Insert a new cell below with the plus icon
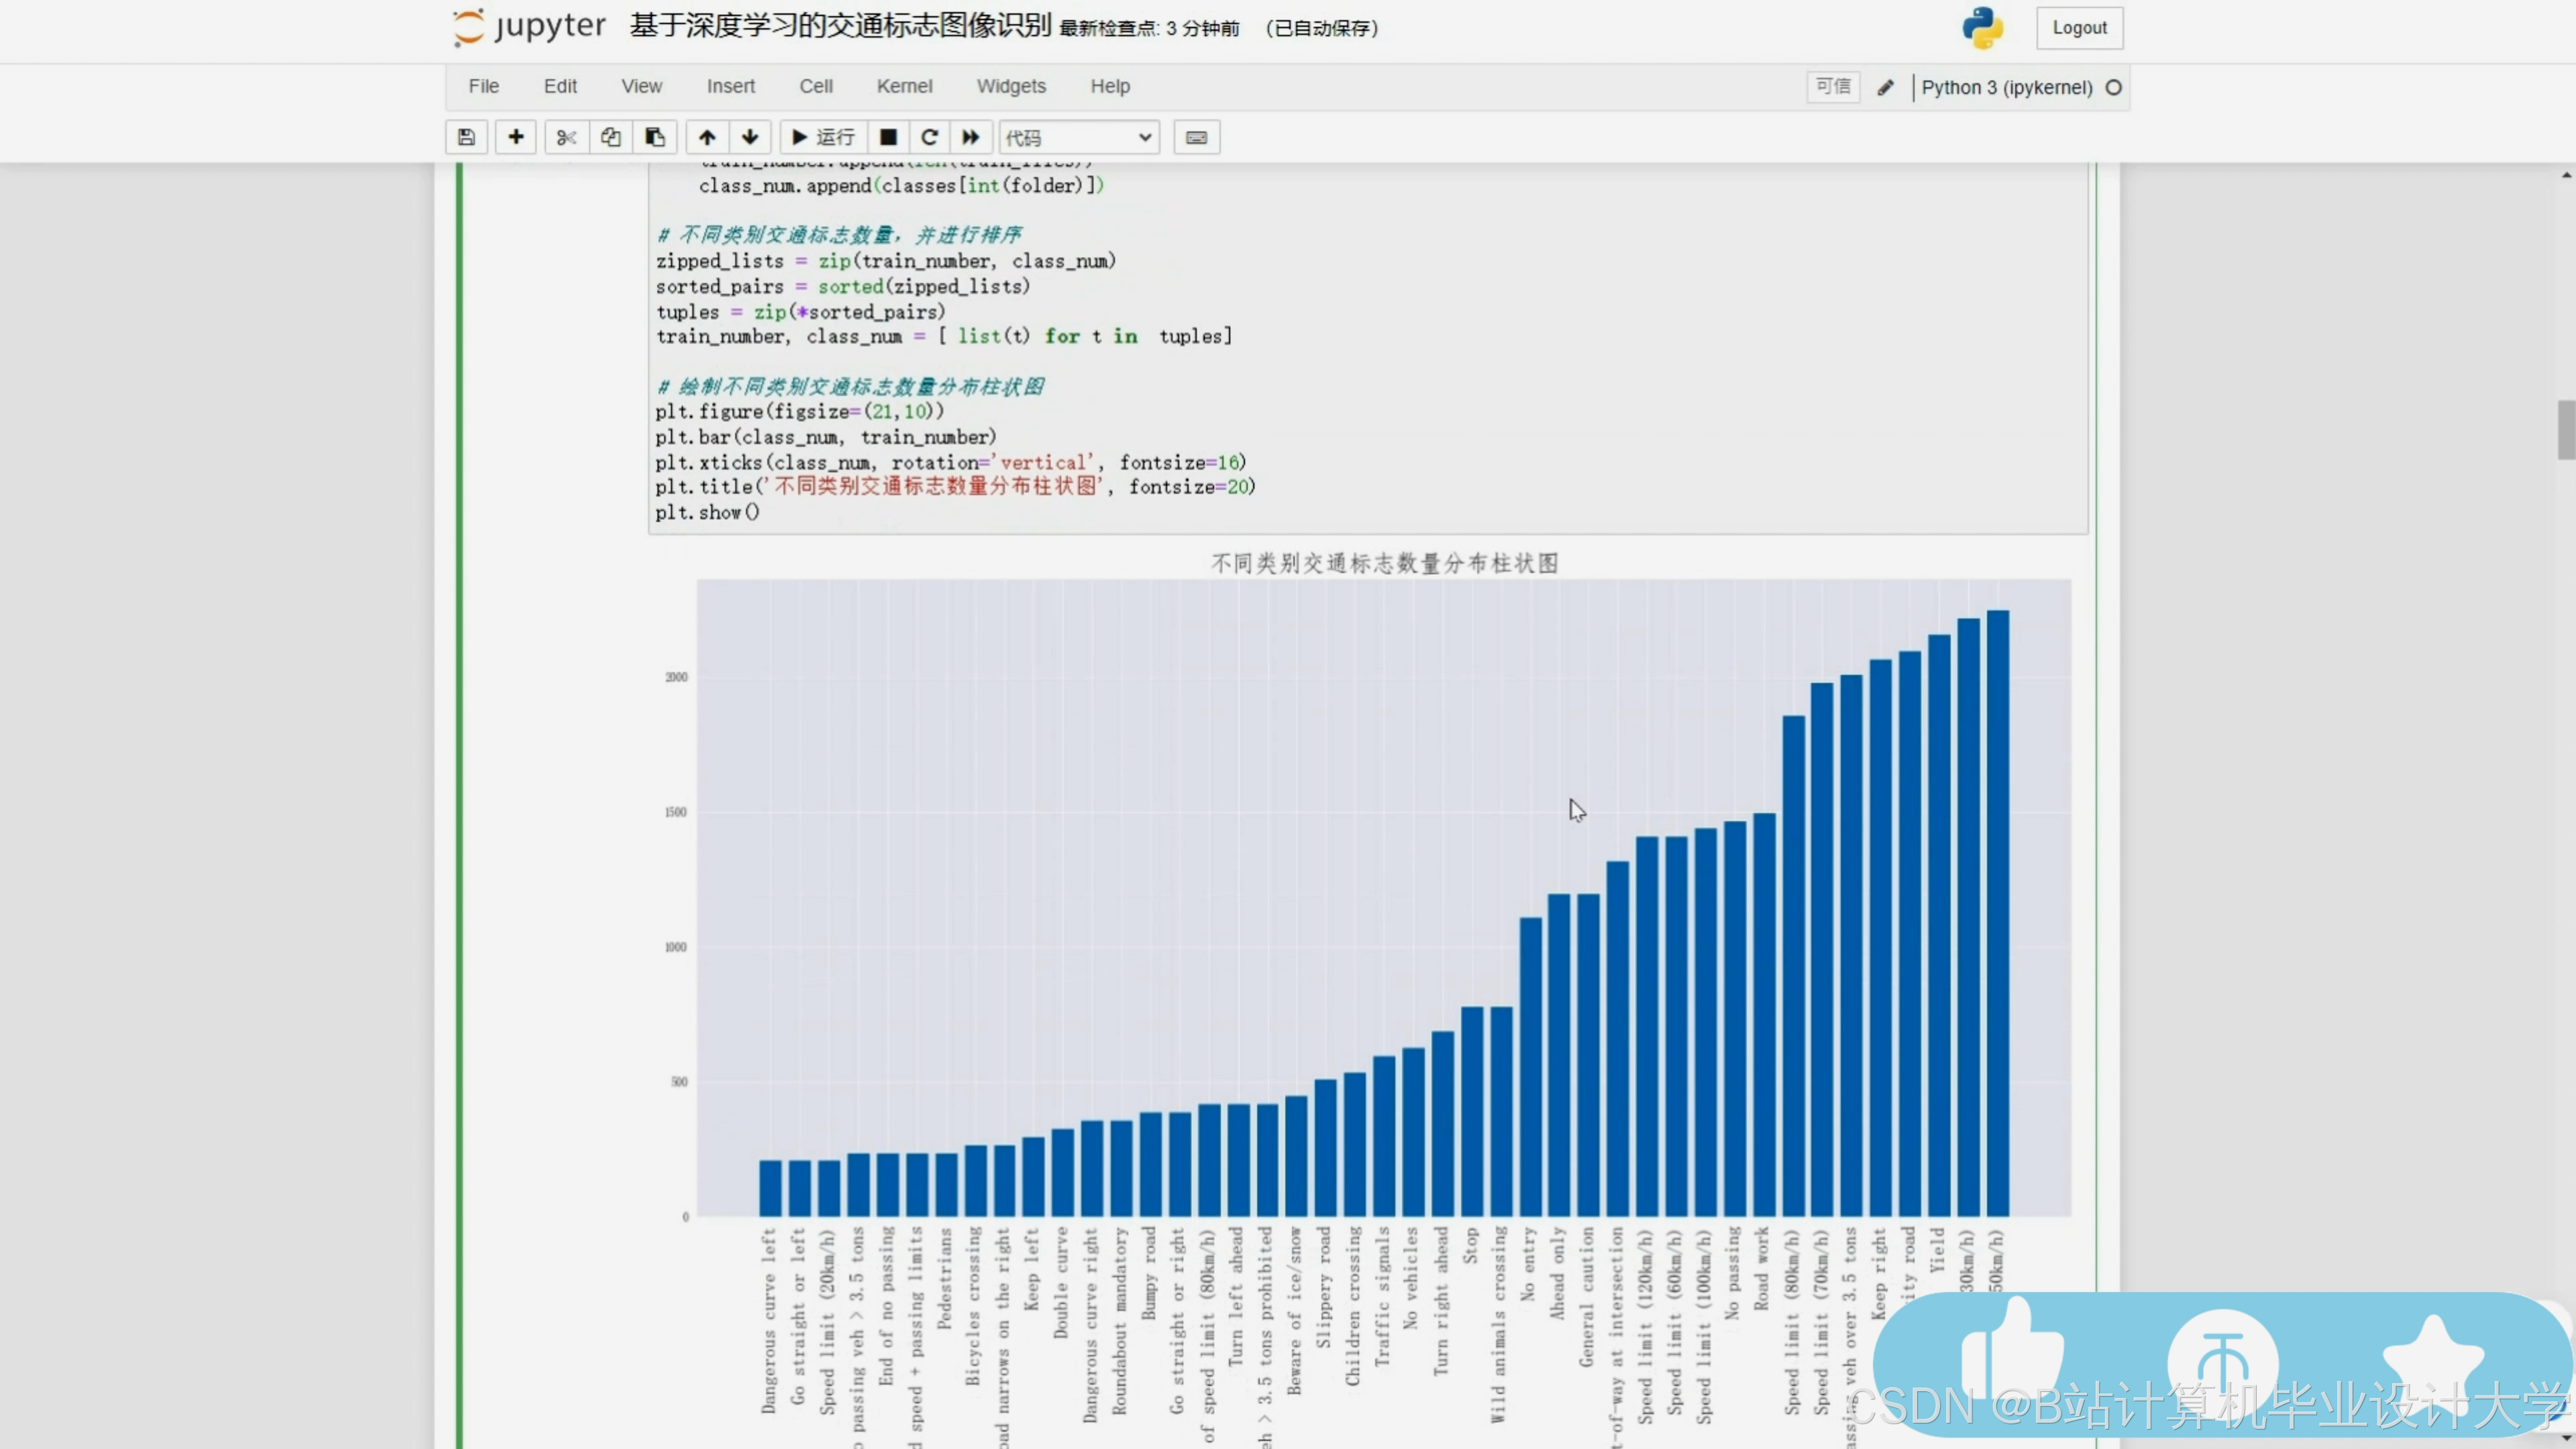The height and width of the screenshot is (1449, 2576). tap(516, 137)
